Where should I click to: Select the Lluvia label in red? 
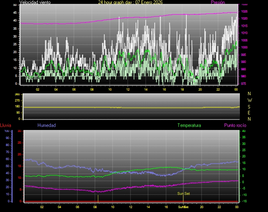coord(5,125)
